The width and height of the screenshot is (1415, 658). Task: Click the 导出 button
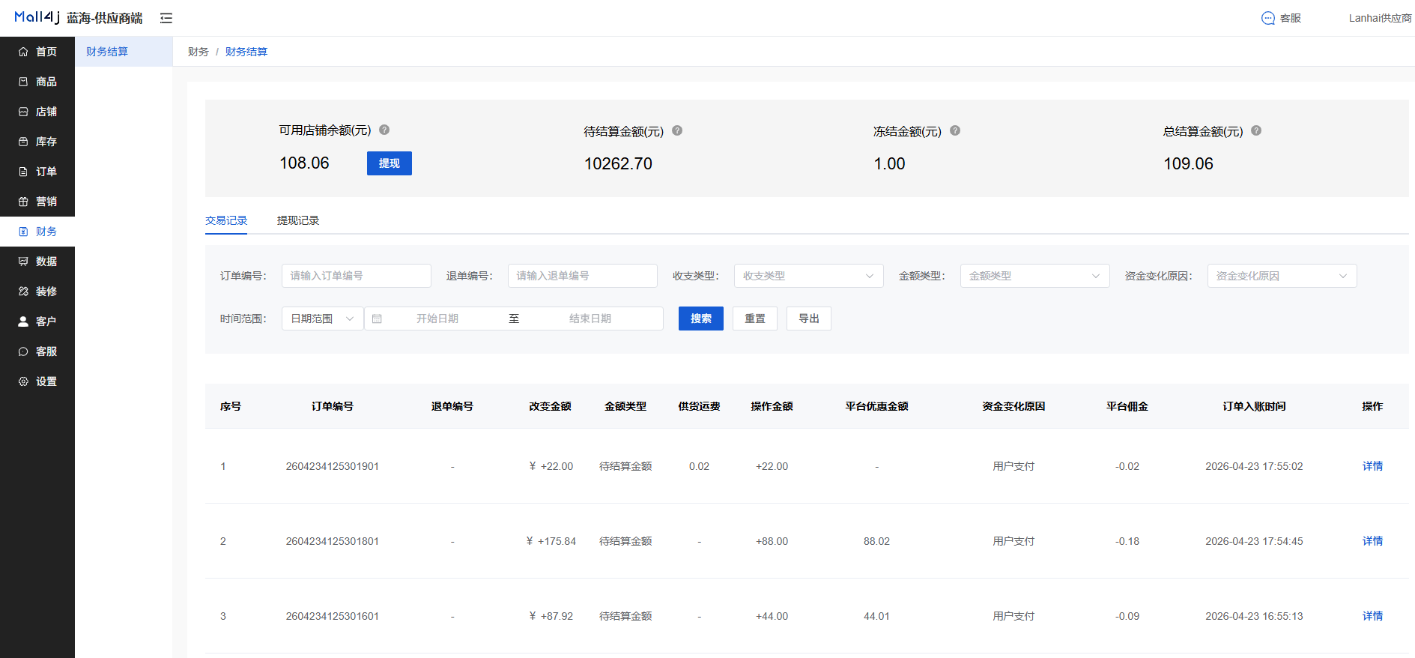pyautogui.click(x=809, y=319)
